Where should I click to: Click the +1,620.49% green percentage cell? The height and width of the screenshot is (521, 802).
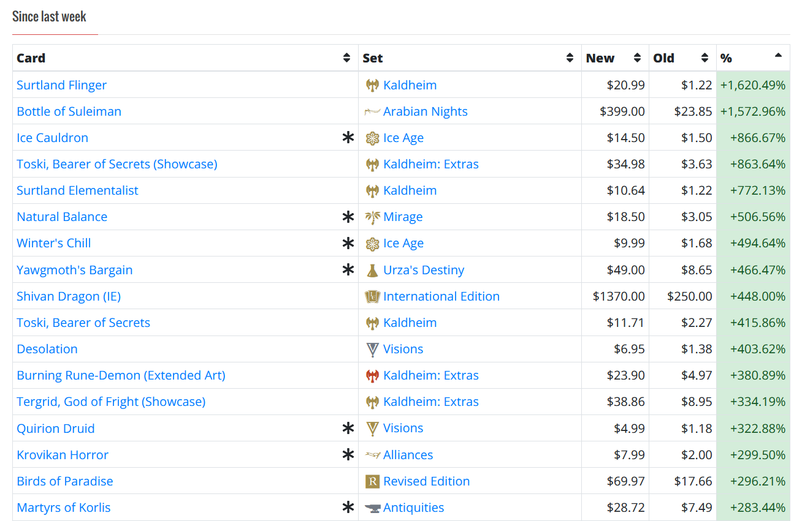tap(753, 85)
